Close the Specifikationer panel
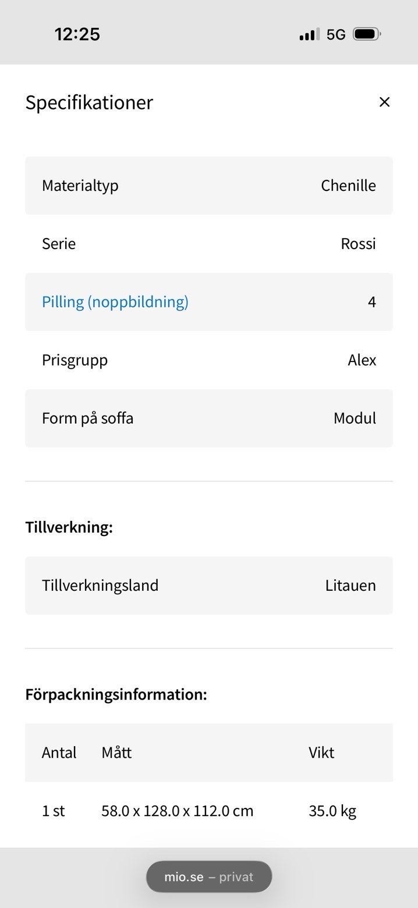The height and width of the screenshot is (908, 418). [x=384, y=102]
